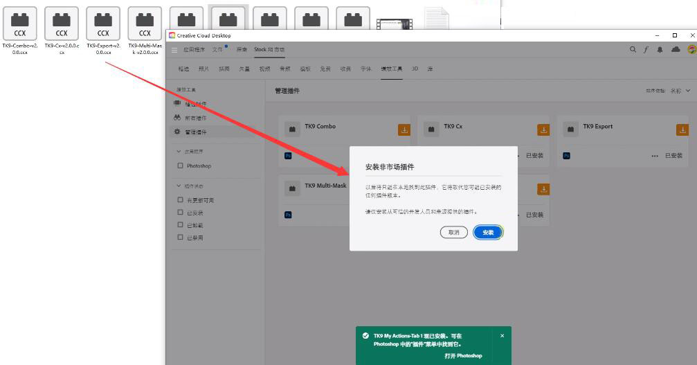
Task: Switch to the 文件 top tab
Action: [x=217, y=50]
